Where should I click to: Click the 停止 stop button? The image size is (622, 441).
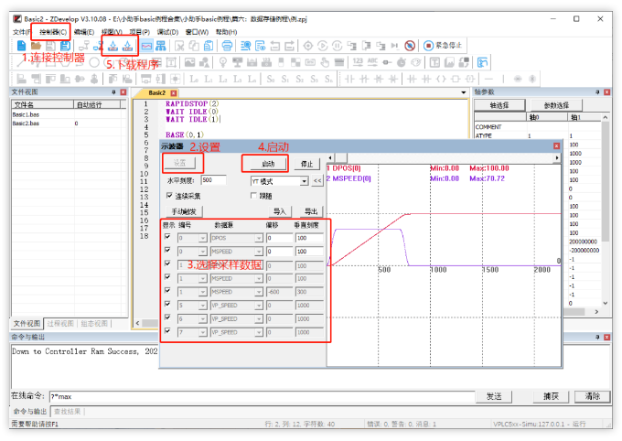pyautogui.click(x=306, y=164)
